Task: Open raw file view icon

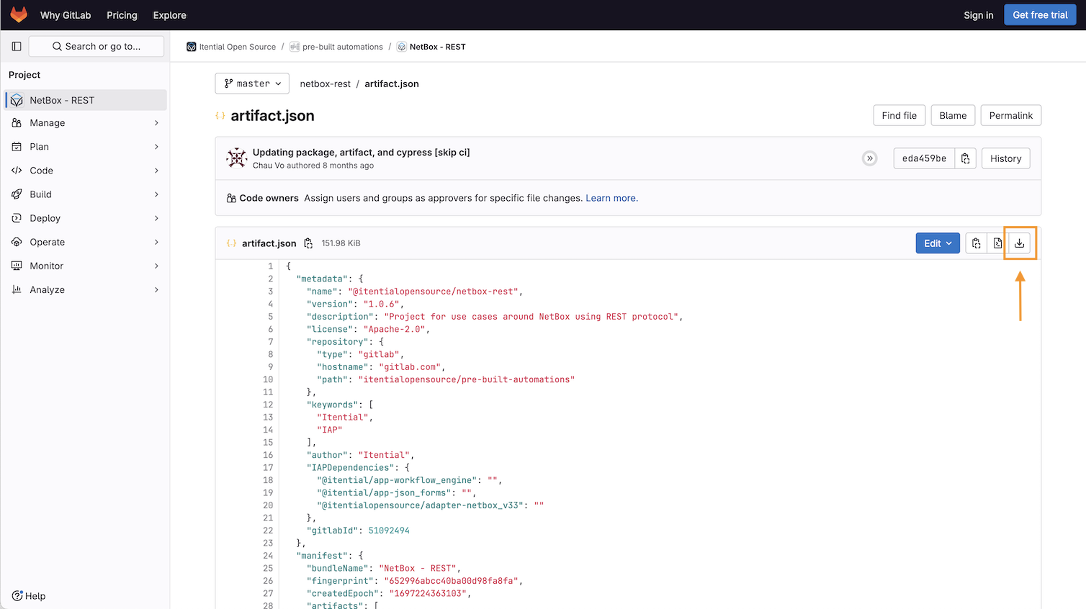Action: [997, 243]
